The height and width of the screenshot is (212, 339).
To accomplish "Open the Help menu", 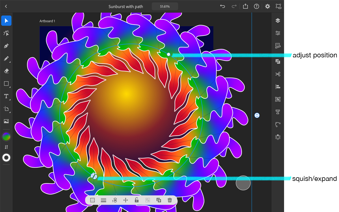I will (x=256, y=6).
